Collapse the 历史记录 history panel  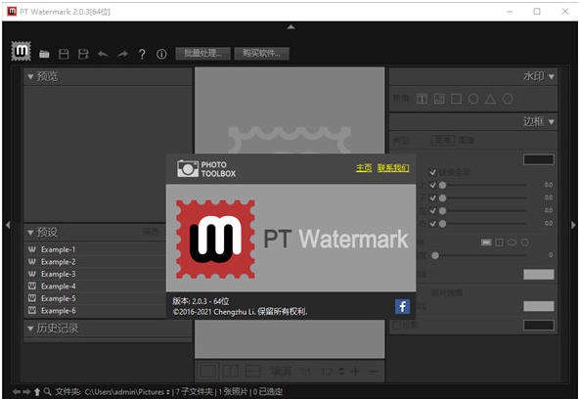(30, 329)
